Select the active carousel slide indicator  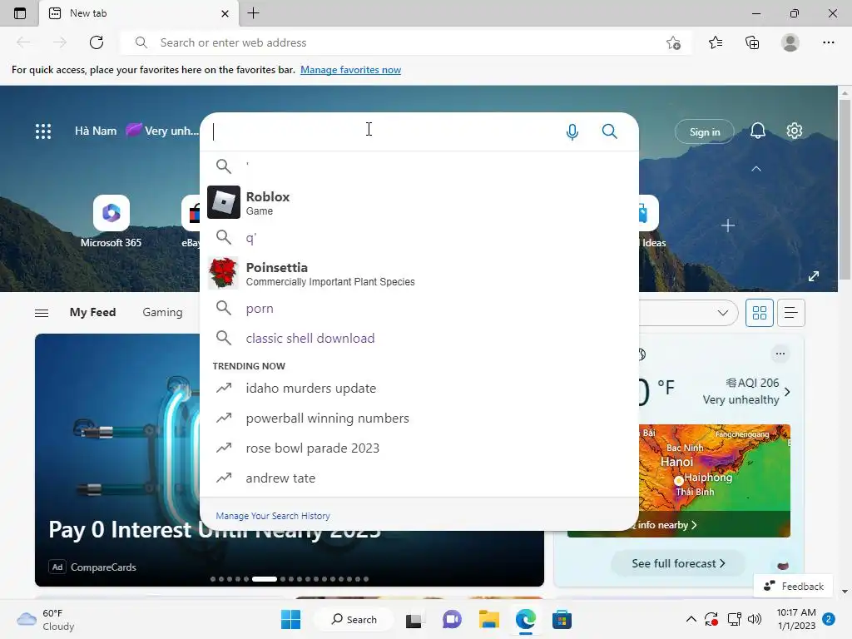click(x=264, y=579)
